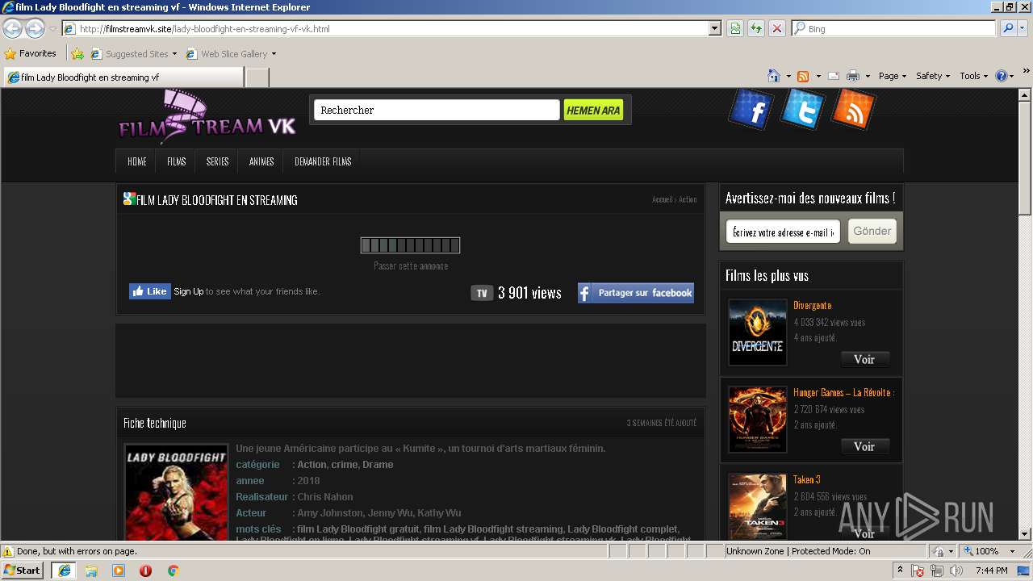Click the Windows Start button
Image resolution: width=1033 pixels, height=581 pixels.
[x=23, y=571]
